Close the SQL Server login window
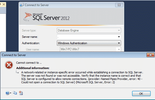This screenshot has height=100, width=155. [x=119, y=5]
